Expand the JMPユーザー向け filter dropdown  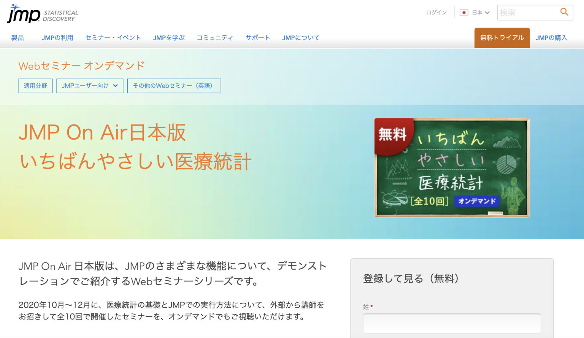(90, 86)
